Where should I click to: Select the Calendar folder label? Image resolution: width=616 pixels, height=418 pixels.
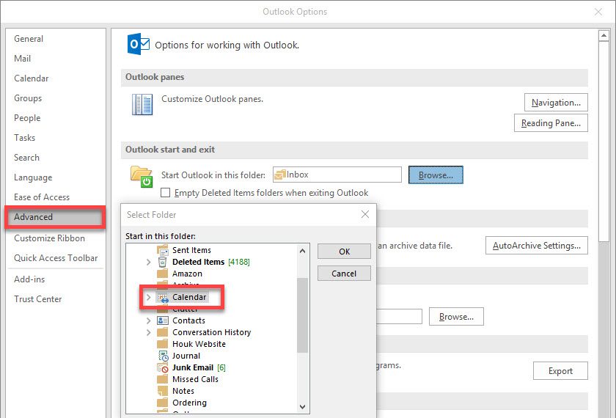[189, 297]
